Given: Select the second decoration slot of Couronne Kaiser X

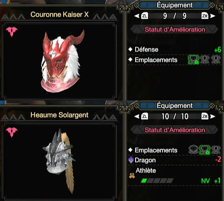Looking at the screenshot, I should click(204, 60).
